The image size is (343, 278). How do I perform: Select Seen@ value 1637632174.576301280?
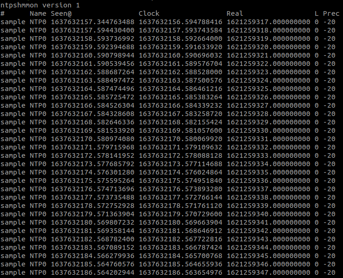point(93,172)
